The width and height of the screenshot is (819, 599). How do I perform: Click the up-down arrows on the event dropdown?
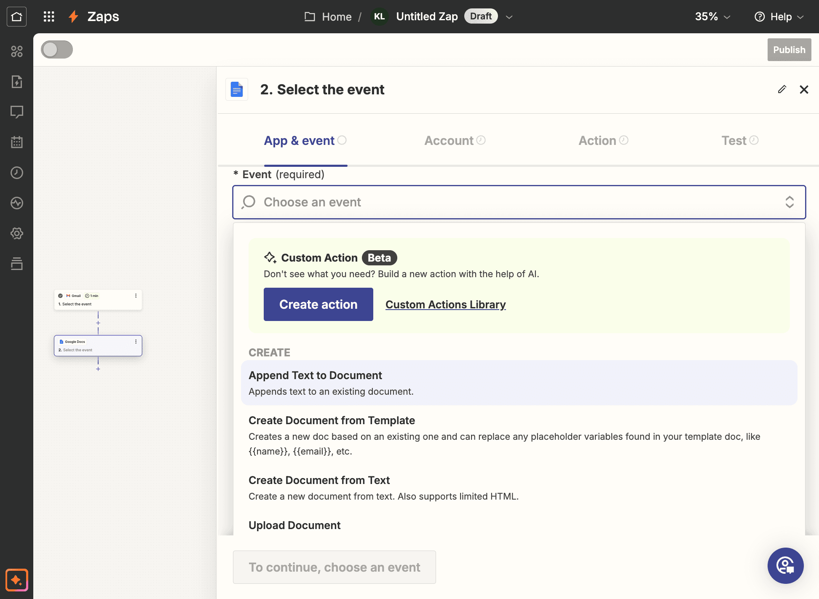coord(790,202)
